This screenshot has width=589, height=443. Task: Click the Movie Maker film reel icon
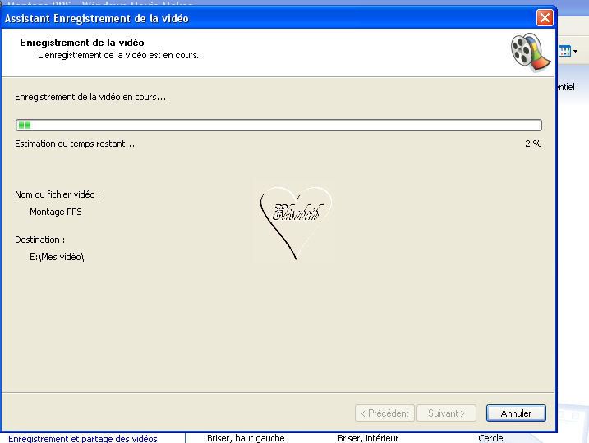(x=531, y=53)
